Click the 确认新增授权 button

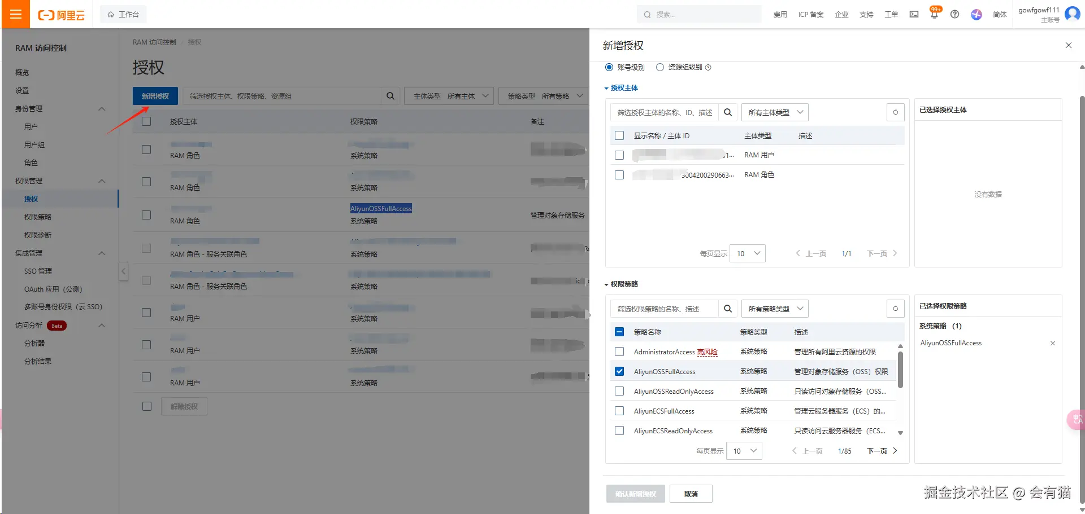636,494
